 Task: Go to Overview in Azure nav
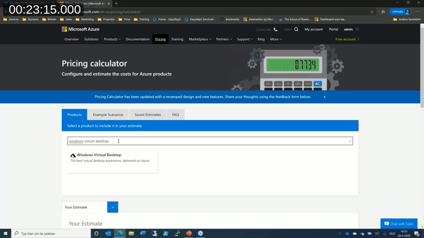(x=72, y=39)
